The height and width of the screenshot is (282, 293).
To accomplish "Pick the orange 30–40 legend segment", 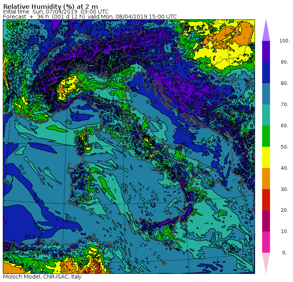I will (x=266, y=179).
